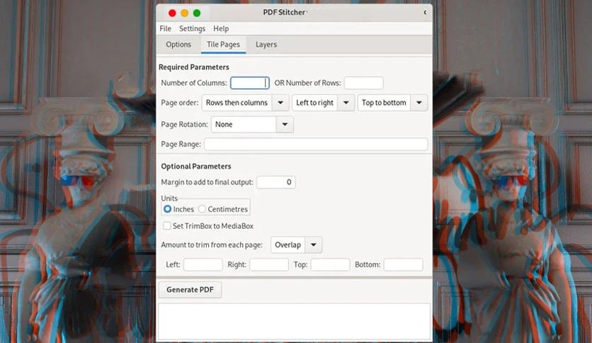Switch to the Options tab
592x343 pixels.
coord(178,45)
